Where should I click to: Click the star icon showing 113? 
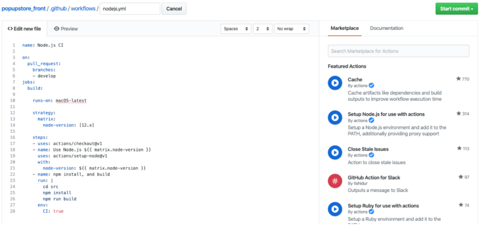[459, 149]
